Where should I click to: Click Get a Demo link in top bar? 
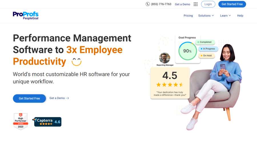click(182, 4)
